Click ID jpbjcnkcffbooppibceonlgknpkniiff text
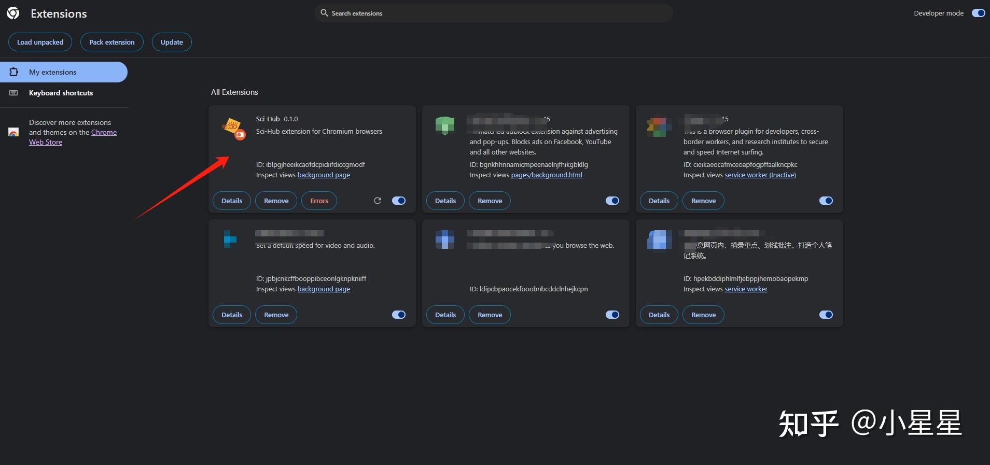The height and width of the screenshot is (465, 990). pyautogui.click(x=311, y=279)
